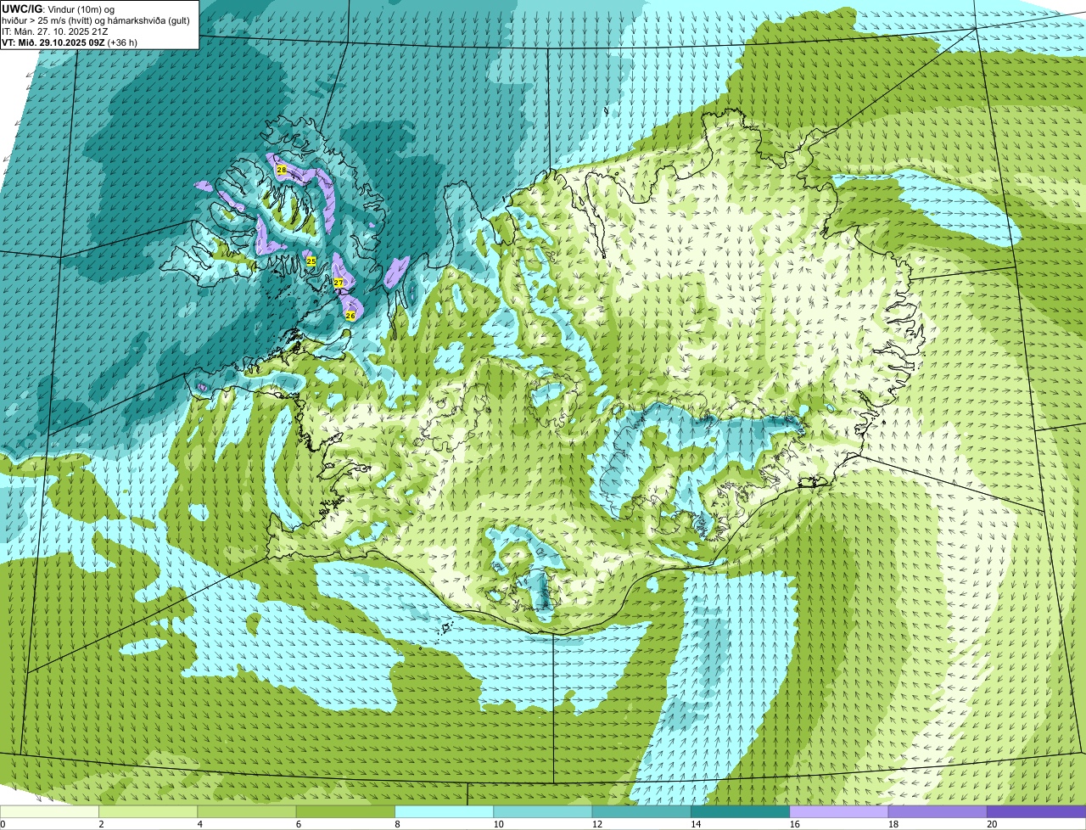This screenshot has width=1086, height=830.
Task: Select the 18–20 m/s purple legend swatch
Action: point(937,811)
